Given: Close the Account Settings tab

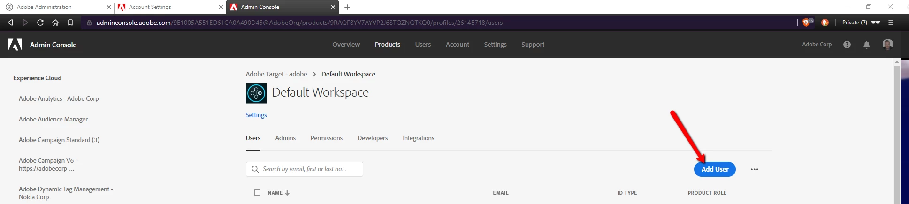Looking at the screenshot, I should 221,7.
